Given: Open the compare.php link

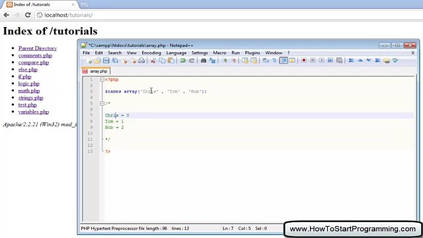Looking at the screenshot, I should tap(34, 62).
